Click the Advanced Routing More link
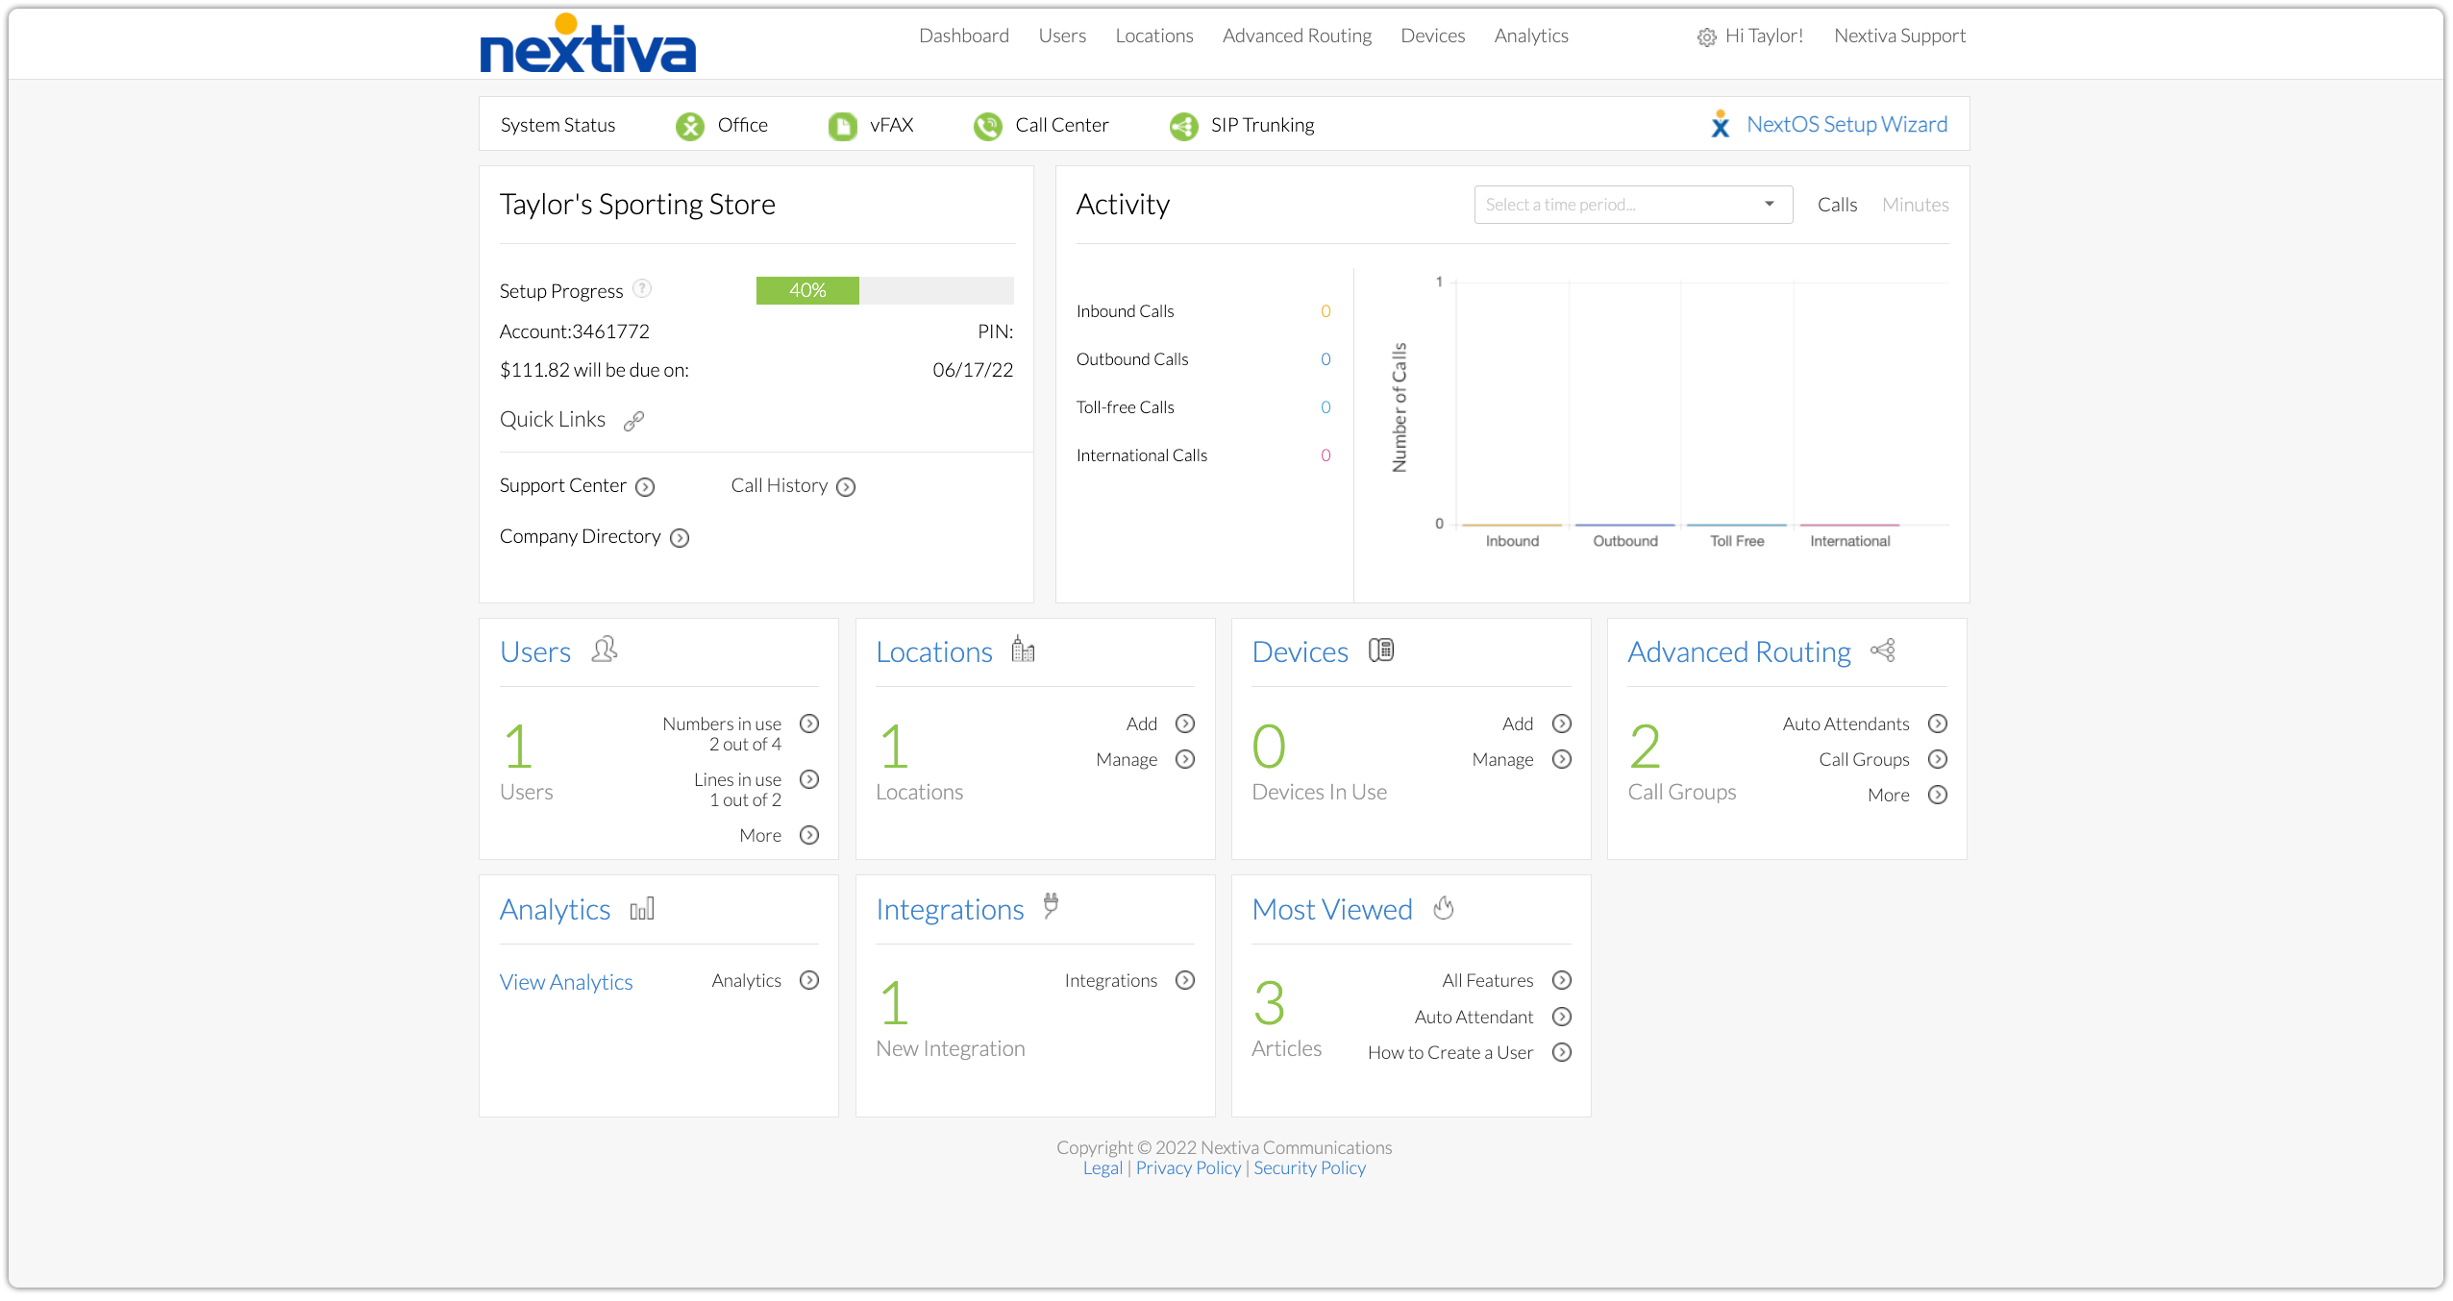This screenshot has height=1301, width=2453. pos(1889,795)
